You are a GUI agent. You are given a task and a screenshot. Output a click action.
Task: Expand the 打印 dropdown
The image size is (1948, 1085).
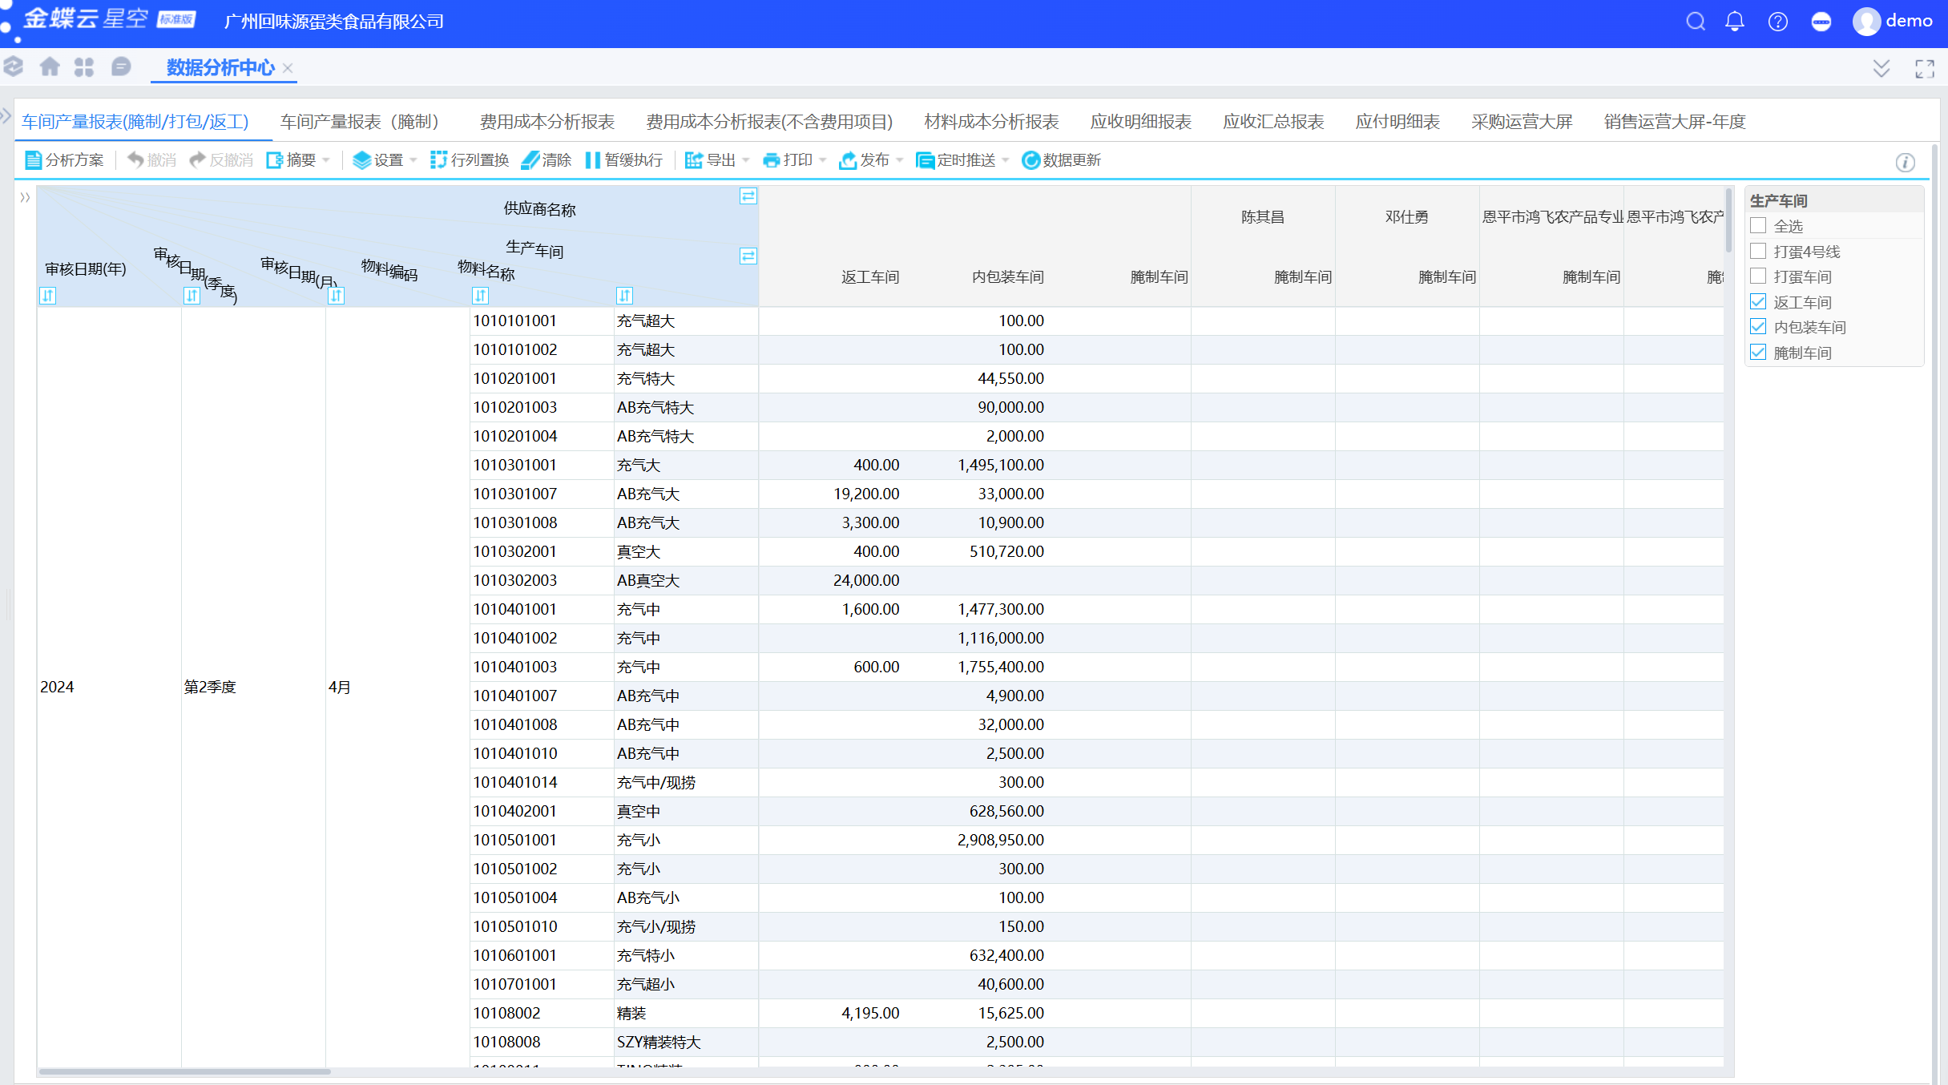[823, 160]
